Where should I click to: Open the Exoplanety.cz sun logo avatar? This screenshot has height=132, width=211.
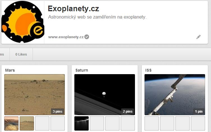[23, 22]
